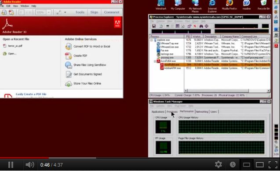Click the page number field in Adobe Reader

click(x=21, y=12)
